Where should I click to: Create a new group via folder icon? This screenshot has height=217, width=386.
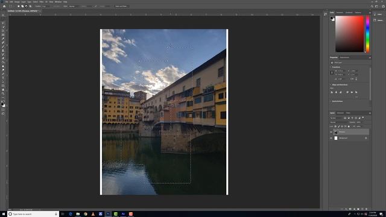pos(358,209)
